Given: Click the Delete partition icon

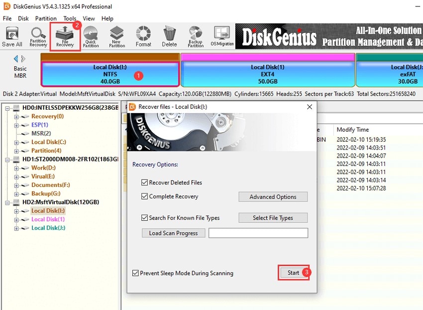Looking at the screenshot, I should 169,37.
